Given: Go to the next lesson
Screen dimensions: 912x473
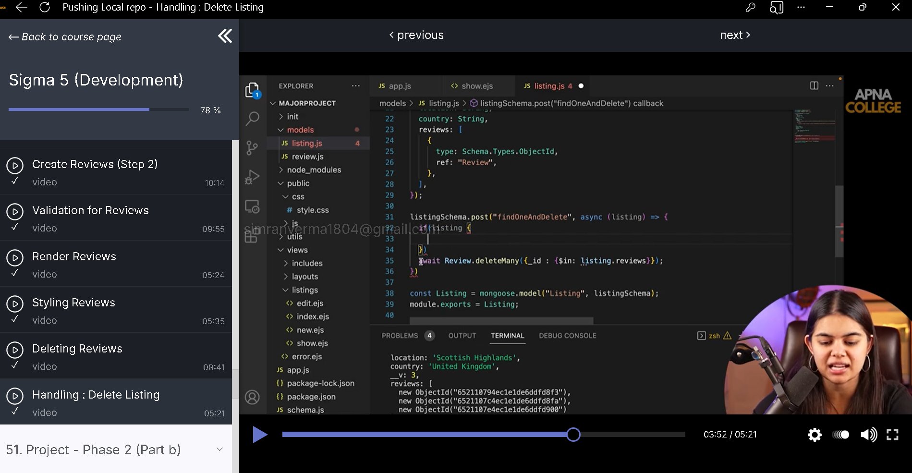Looking at the screenshot, I should [735, 35].
